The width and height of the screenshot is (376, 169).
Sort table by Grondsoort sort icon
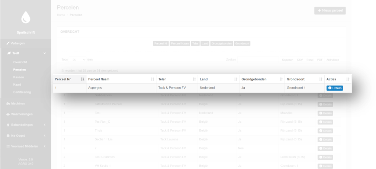(x=321, y=79)
